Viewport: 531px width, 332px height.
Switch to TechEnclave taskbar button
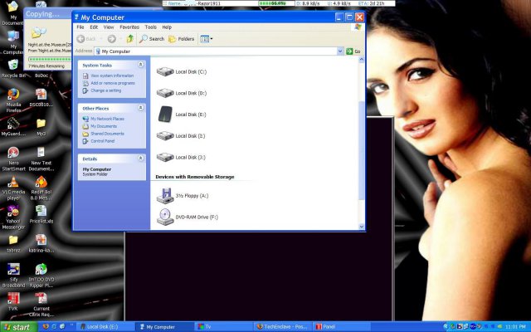282,327
